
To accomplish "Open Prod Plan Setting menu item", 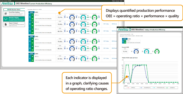I will point(14,14).
